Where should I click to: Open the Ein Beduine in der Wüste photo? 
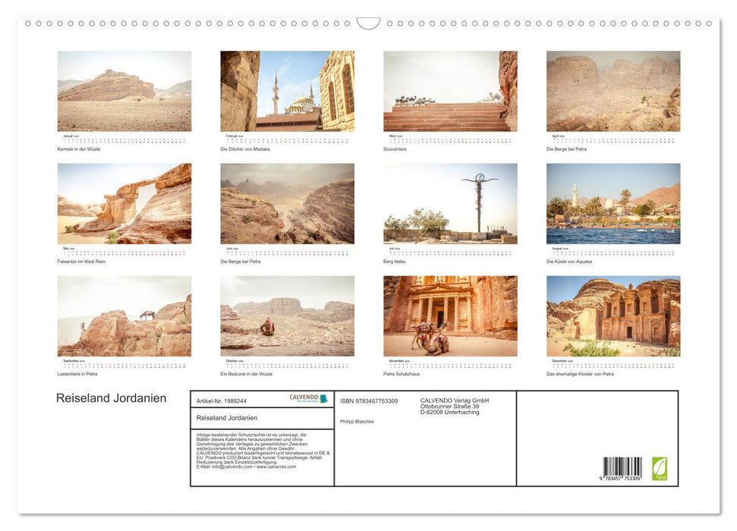point(287,316)
